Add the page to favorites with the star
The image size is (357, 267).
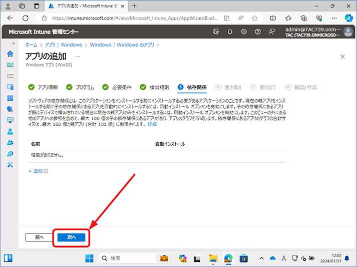click(254, 18)
